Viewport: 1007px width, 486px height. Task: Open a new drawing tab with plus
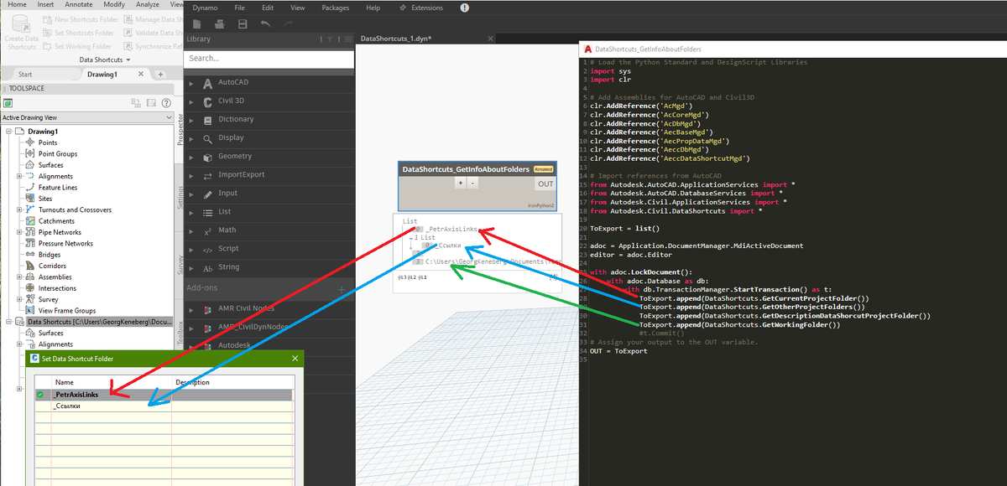click(160, 75)
